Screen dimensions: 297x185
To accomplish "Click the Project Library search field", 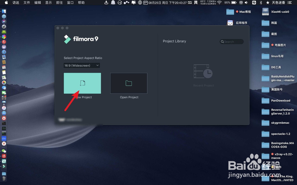I will (x=232, y=42).
